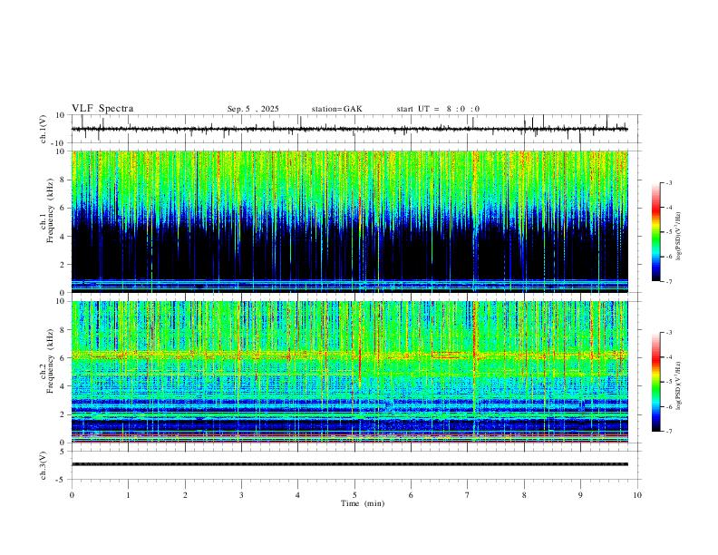718x555 pixels.
Task: Click the ch.1 colorbar 'log(PSD)' label
Action: pyautogui.click(x=679, y=237)
